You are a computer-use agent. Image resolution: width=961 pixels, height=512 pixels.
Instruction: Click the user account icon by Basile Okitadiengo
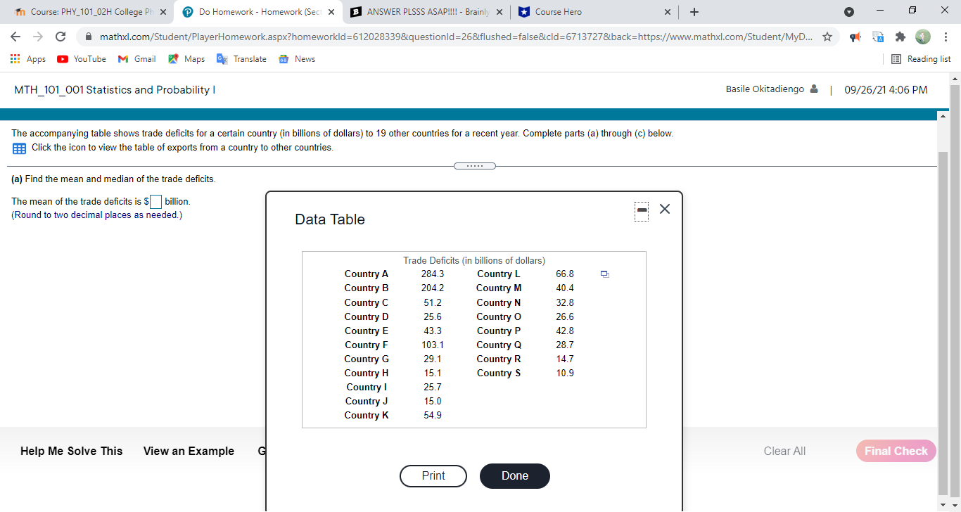[x=813, y=90]
